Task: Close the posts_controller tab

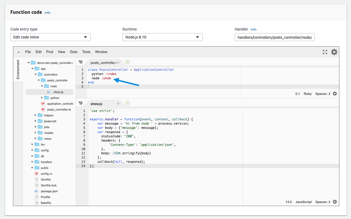Action: click(118, 63)
